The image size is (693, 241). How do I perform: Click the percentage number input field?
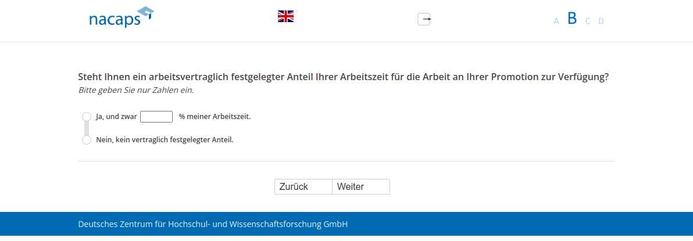156,117
